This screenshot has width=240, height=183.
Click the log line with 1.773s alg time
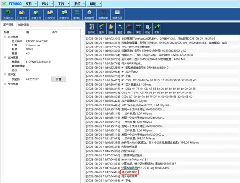click(x=128, y=168)
